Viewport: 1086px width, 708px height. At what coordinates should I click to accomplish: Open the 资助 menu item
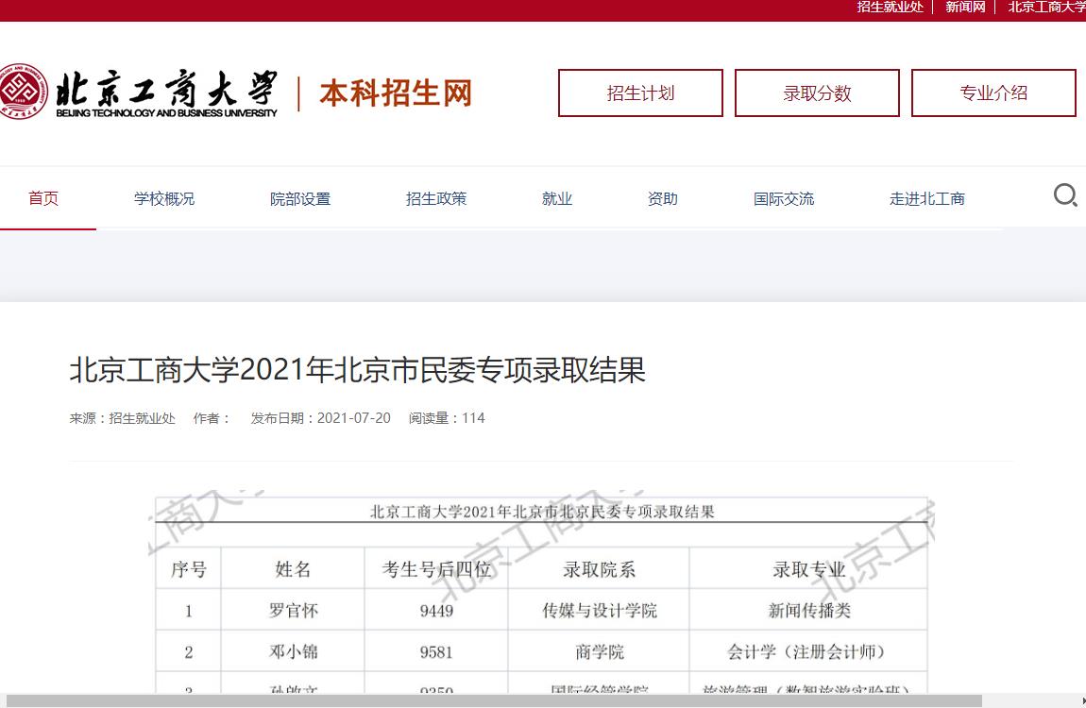click(663, 198)
